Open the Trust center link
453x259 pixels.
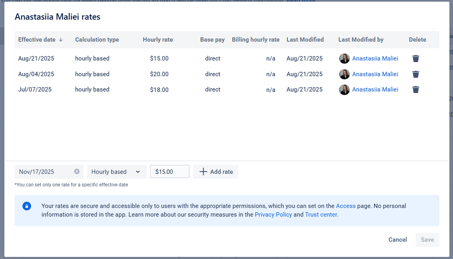coord(321,215)
